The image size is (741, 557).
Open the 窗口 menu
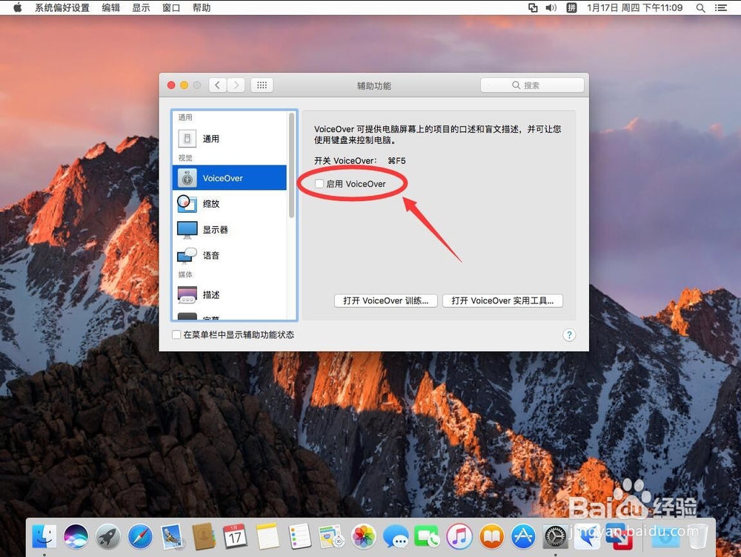point(171,7)
